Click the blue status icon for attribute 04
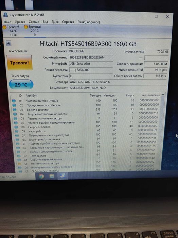The width and height of the screenshot is (178, 238). [15, 114]
